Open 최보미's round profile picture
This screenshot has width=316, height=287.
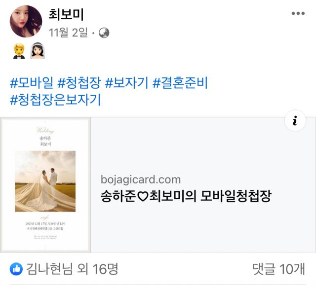click(26, 21)
